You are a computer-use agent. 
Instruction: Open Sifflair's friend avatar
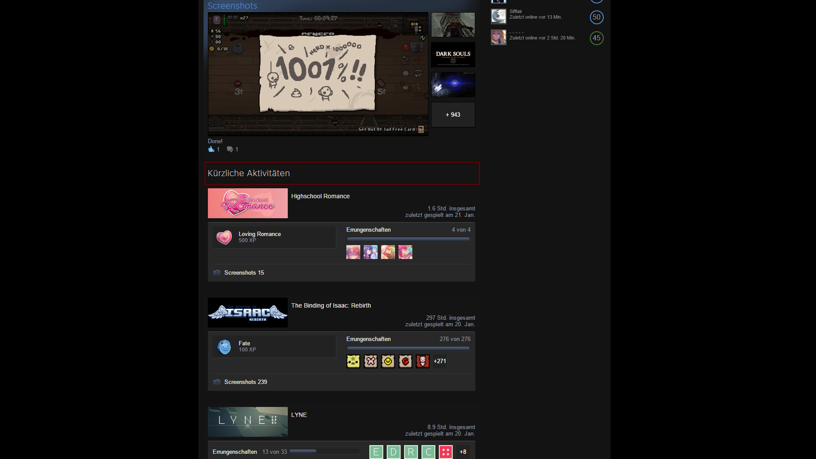(499, 16)
